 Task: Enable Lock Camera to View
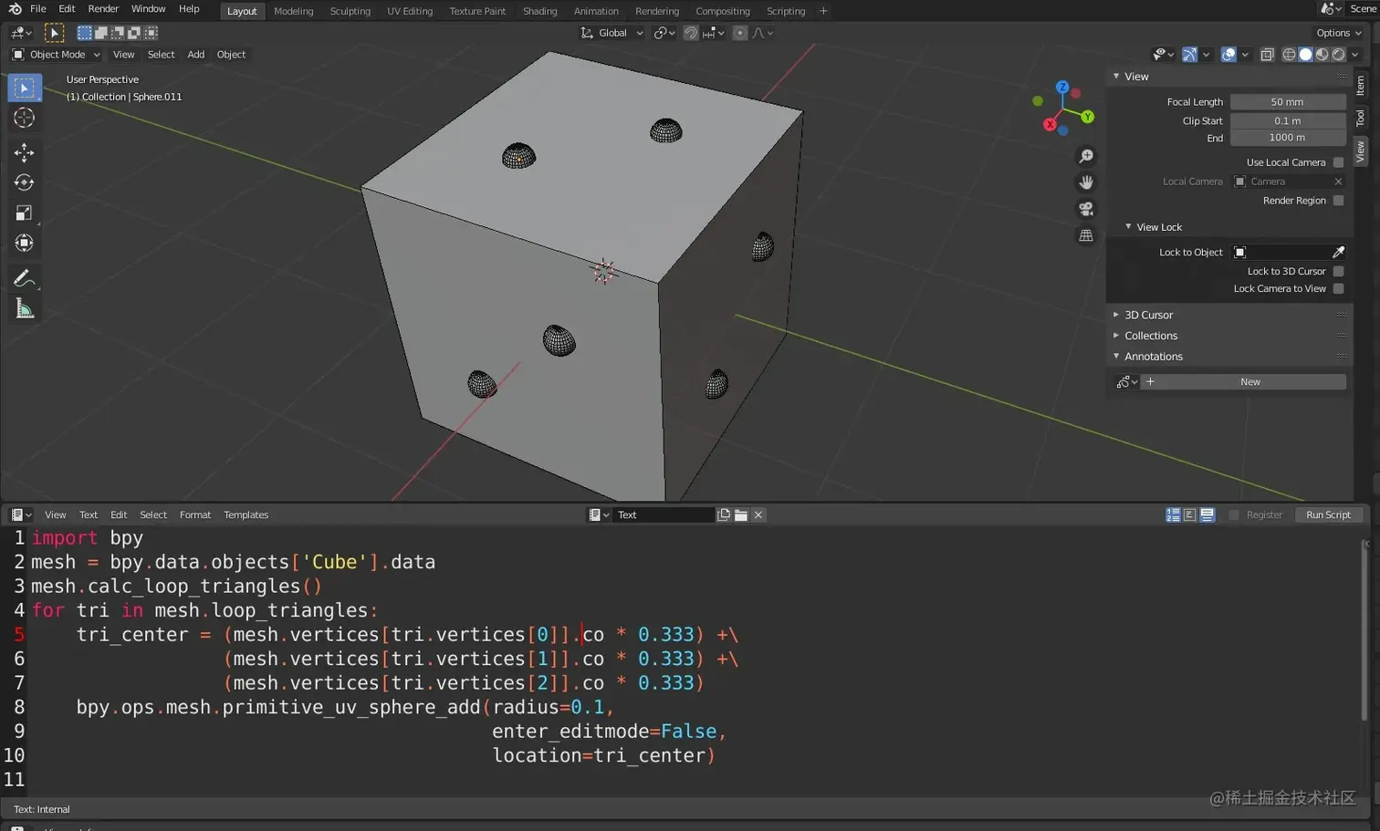click(1338, 288)
